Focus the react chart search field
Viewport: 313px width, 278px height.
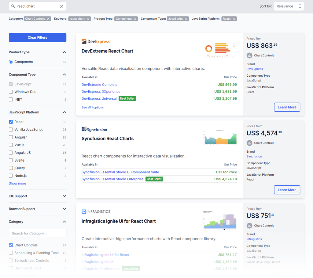coord(38,6)
